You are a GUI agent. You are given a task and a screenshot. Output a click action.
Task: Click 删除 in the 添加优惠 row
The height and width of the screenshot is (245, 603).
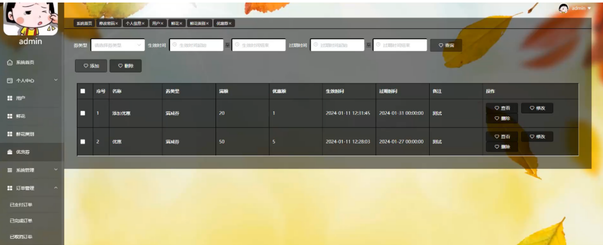click(502, 118)
